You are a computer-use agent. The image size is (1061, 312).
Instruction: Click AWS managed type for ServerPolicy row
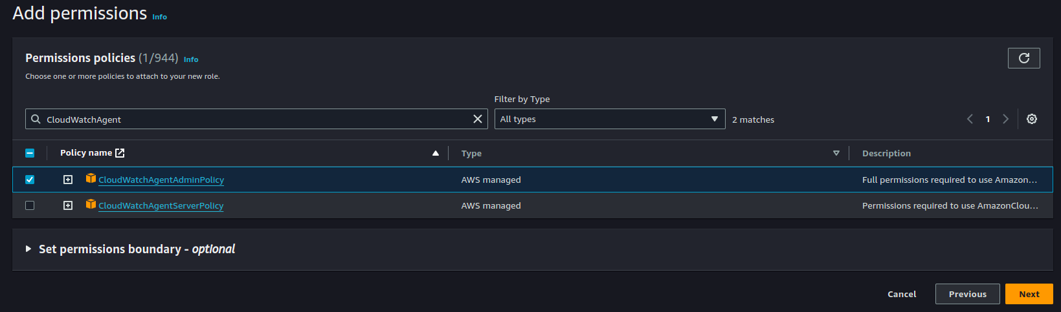point(491,205)
